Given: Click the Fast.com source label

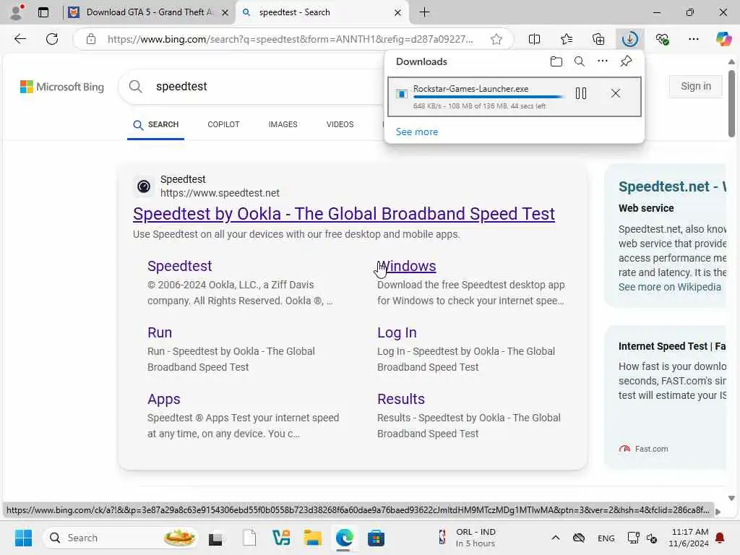Looking at the screenshot, I should tap(651, 449).
